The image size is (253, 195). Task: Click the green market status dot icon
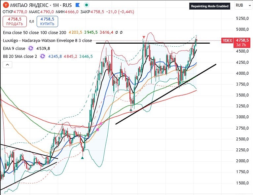click(86, 5)
